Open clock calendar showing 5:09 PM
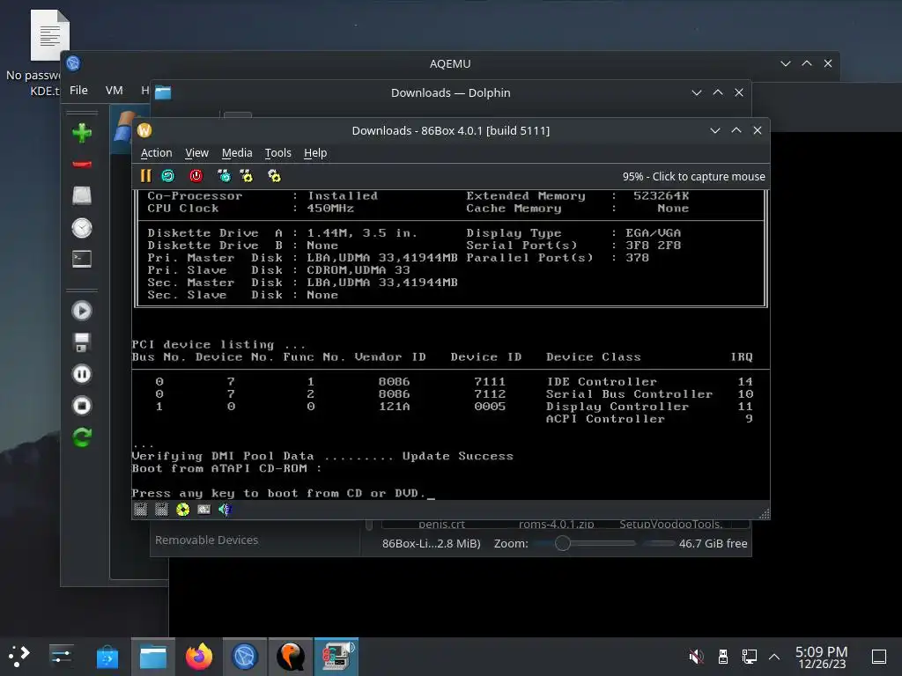Image resolution: width=902 pixels, height=676 pixels. click(822, 657)
